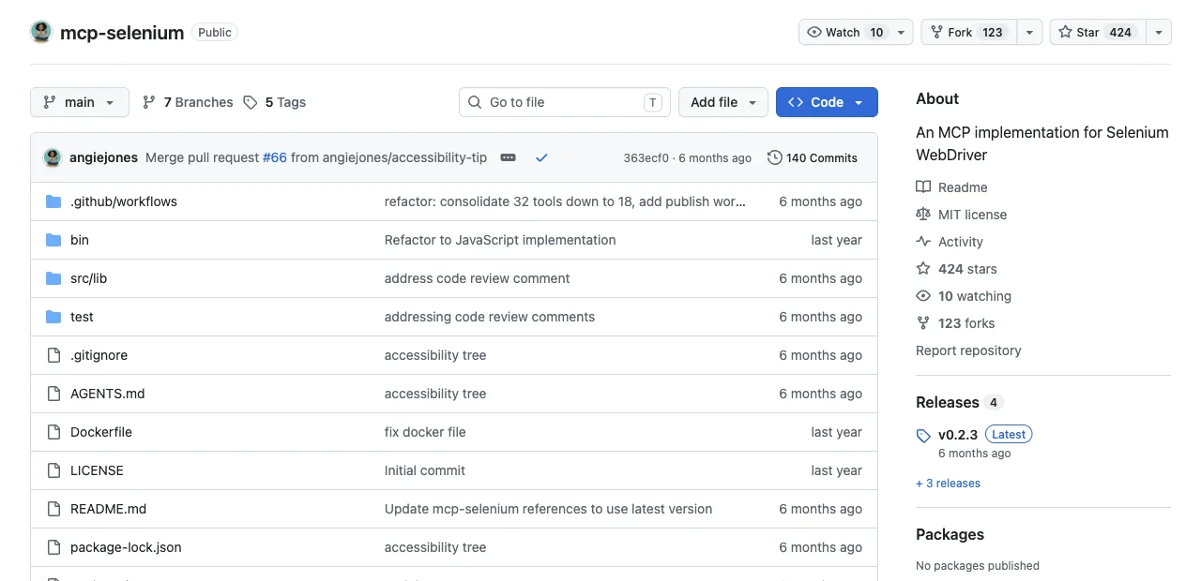Open the v0.2.3 release link
Image resolution: width=1201 pixels, height=581 pixels.
(958, 435)
